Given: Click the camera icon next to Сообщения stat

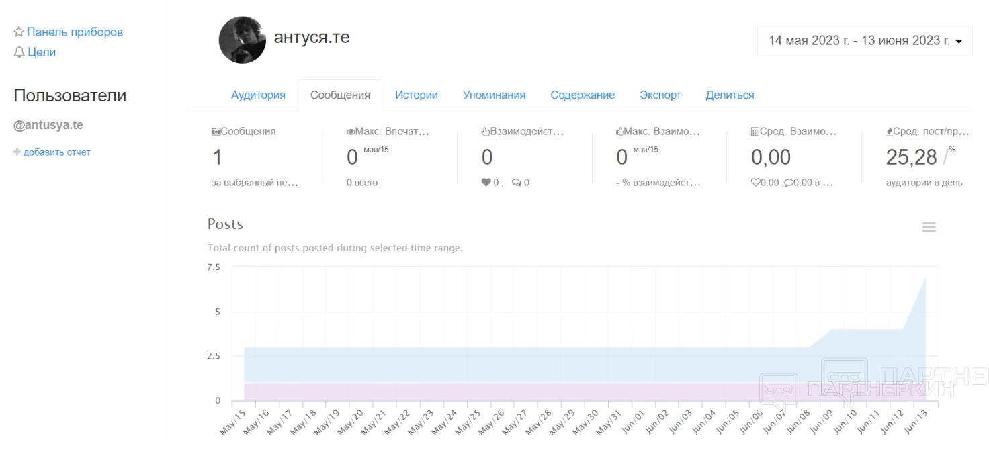Looking at the screenshot, I should point(216,132).
